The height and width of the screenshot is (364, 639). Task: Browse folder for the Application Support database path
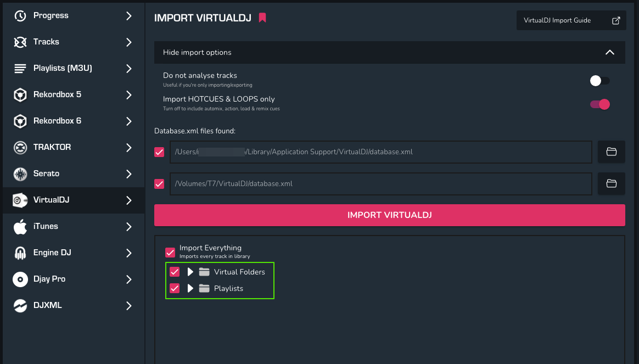coord(612,152)
